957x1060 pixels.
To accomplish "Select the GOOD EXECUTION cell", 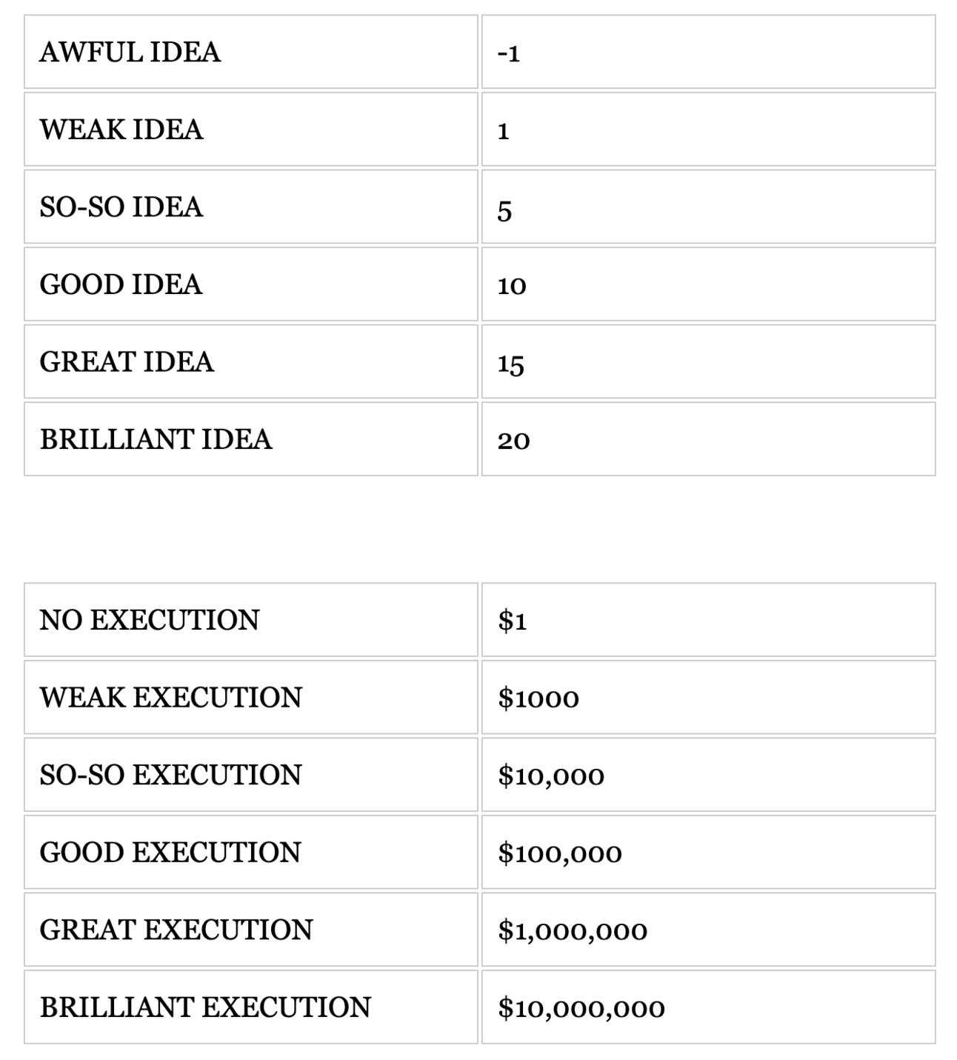I will coord(170,853).
